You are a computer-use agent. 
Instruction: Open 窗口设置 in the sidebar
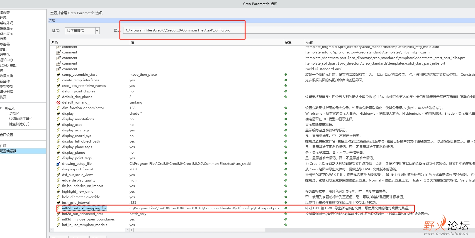pyautogui.click(x=6, y=135)
